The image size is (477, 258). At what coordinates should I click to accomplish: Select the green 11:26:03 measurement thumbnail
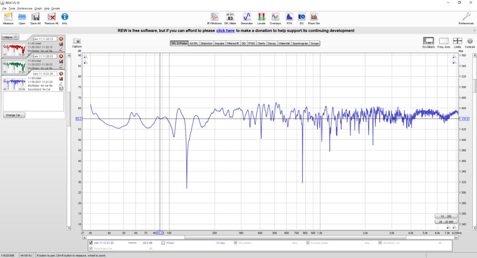coord(14,67)
